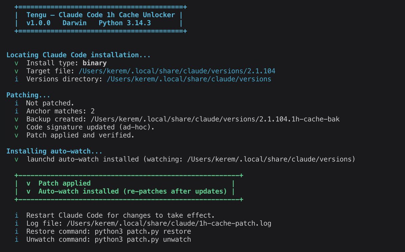Click the 'launchd auto-watch installed' line
Viewport: 405px width, 252px height.
click(x=191, y=159)
